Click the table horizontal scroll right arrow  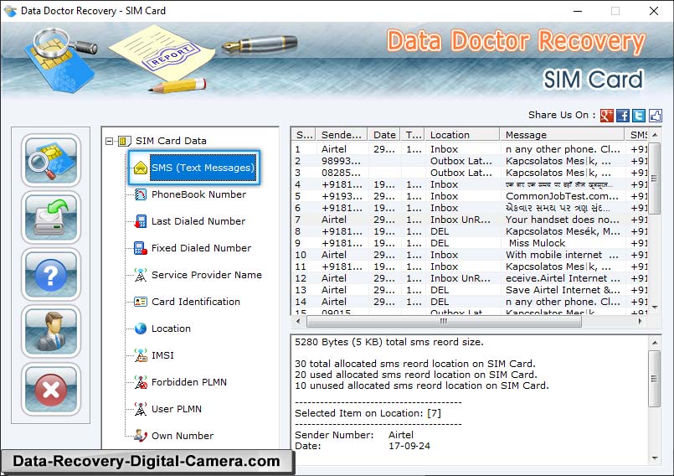point(640,321)
